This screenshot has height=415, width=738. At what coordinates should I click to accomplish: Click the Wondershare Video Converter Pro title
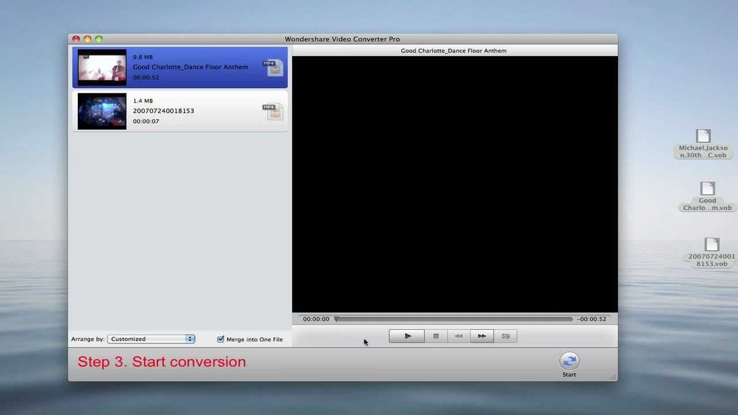click(x=342, y=39)
